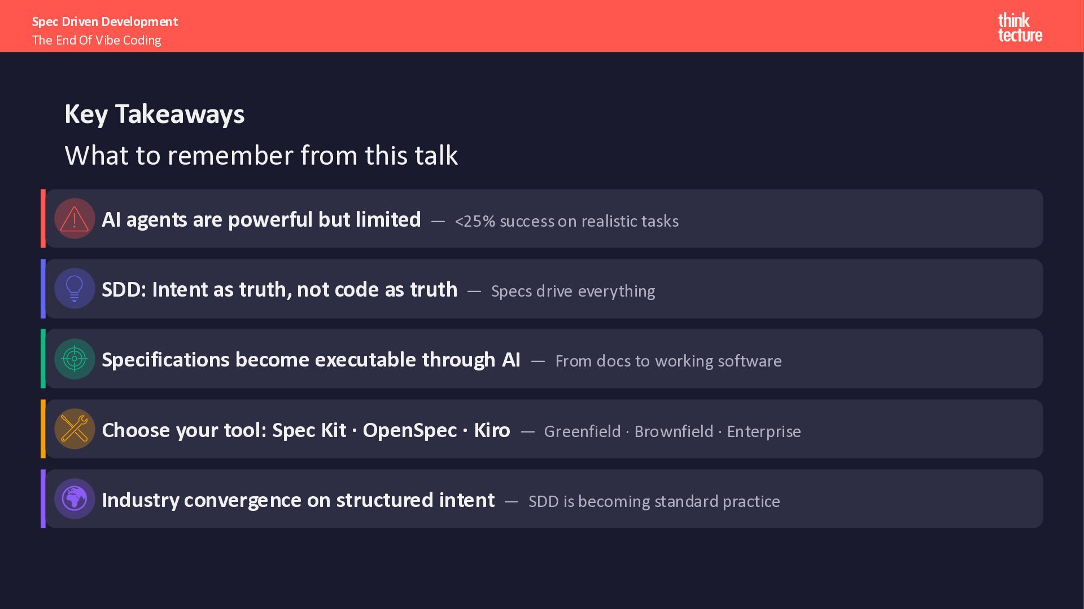Screen dimensions: 1084x609
Task: Click the blue lightbulb icon
Action: [x=75, y=289]
